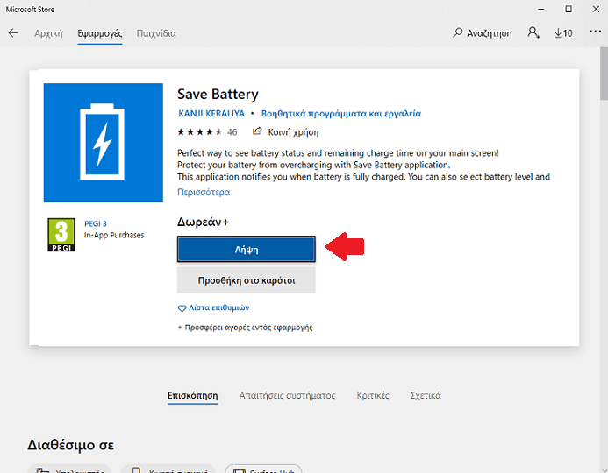Click the PEGI 3 rating badge

[x=61, y=235]
